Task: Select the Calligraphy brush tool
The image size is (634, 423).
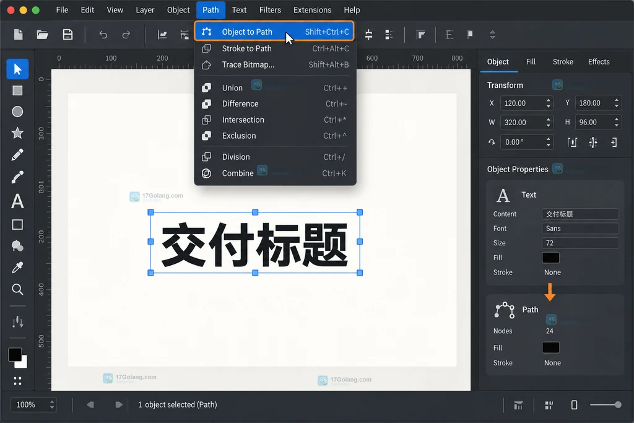Action: (x=17, y=177)
